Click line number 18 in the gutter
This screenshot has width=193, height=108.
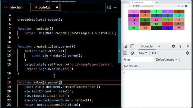pos(9,82)
